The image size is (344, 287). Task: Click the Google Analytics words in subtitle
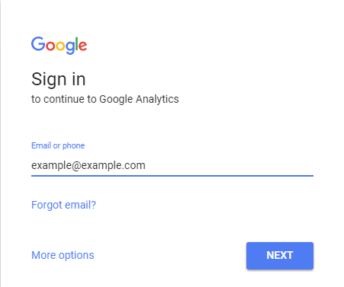tap(139, 99)
